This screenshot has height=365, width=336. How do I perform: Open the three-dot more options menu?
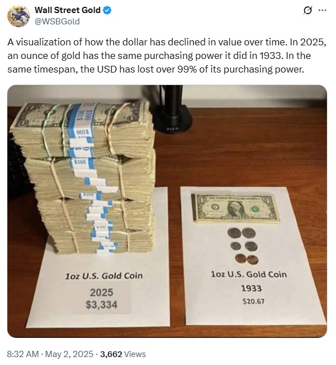[x=322, y=10]
